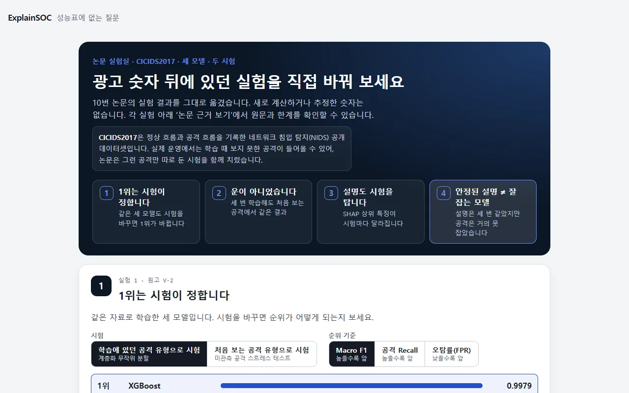This screenshot has height=393, width=629.
Task: Click the score value '0.9979'
Action: point(519,386)
